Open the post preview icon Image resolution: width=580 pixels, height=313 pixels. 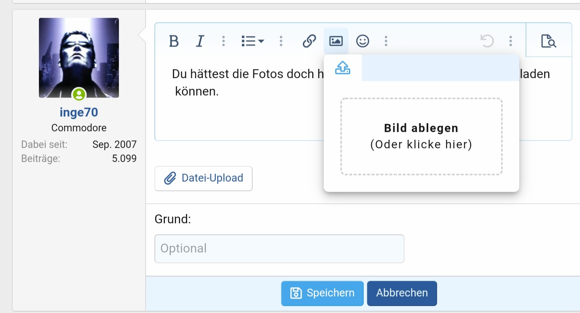tap(549, 41)
